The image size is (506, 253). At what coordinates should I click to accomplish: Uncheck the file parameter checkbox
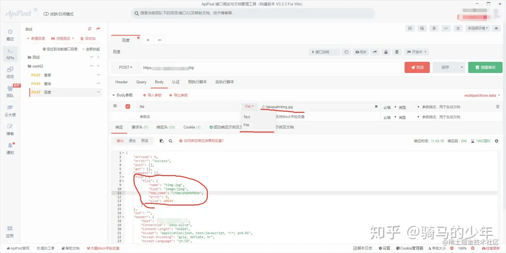coord(128,106)
